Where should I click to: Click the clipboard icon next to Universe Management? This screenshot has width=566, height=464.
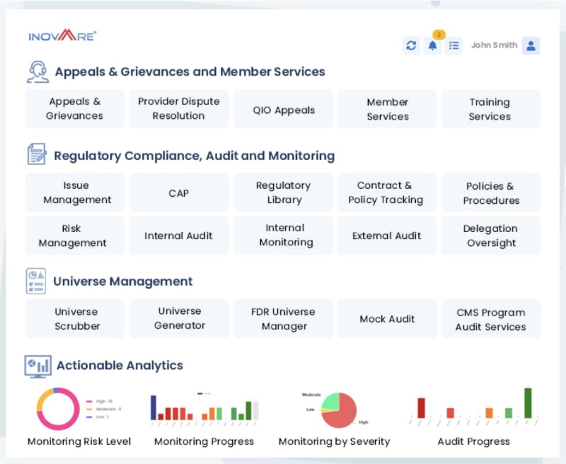pyautogui.click(x=35, y=280)
